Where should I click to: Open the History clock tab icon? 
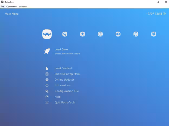pyautogui.click(x=100, y=34)
